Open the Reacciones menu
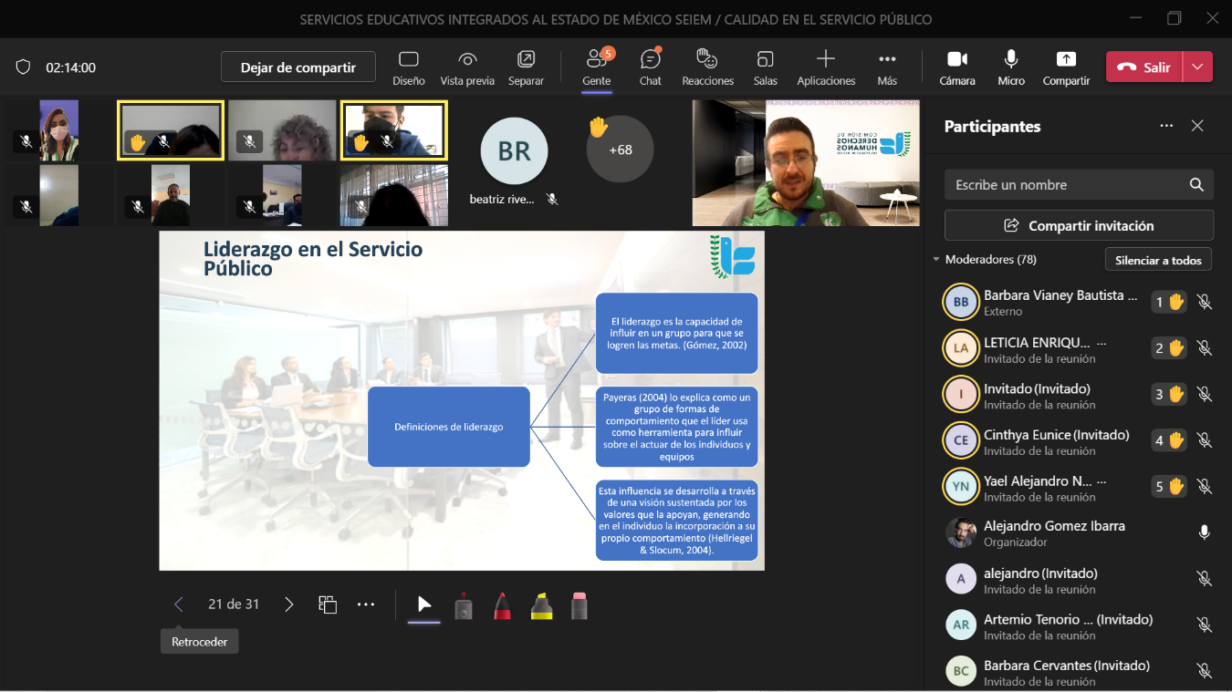This screenshot has height=692, width=1232. (707, 67)
